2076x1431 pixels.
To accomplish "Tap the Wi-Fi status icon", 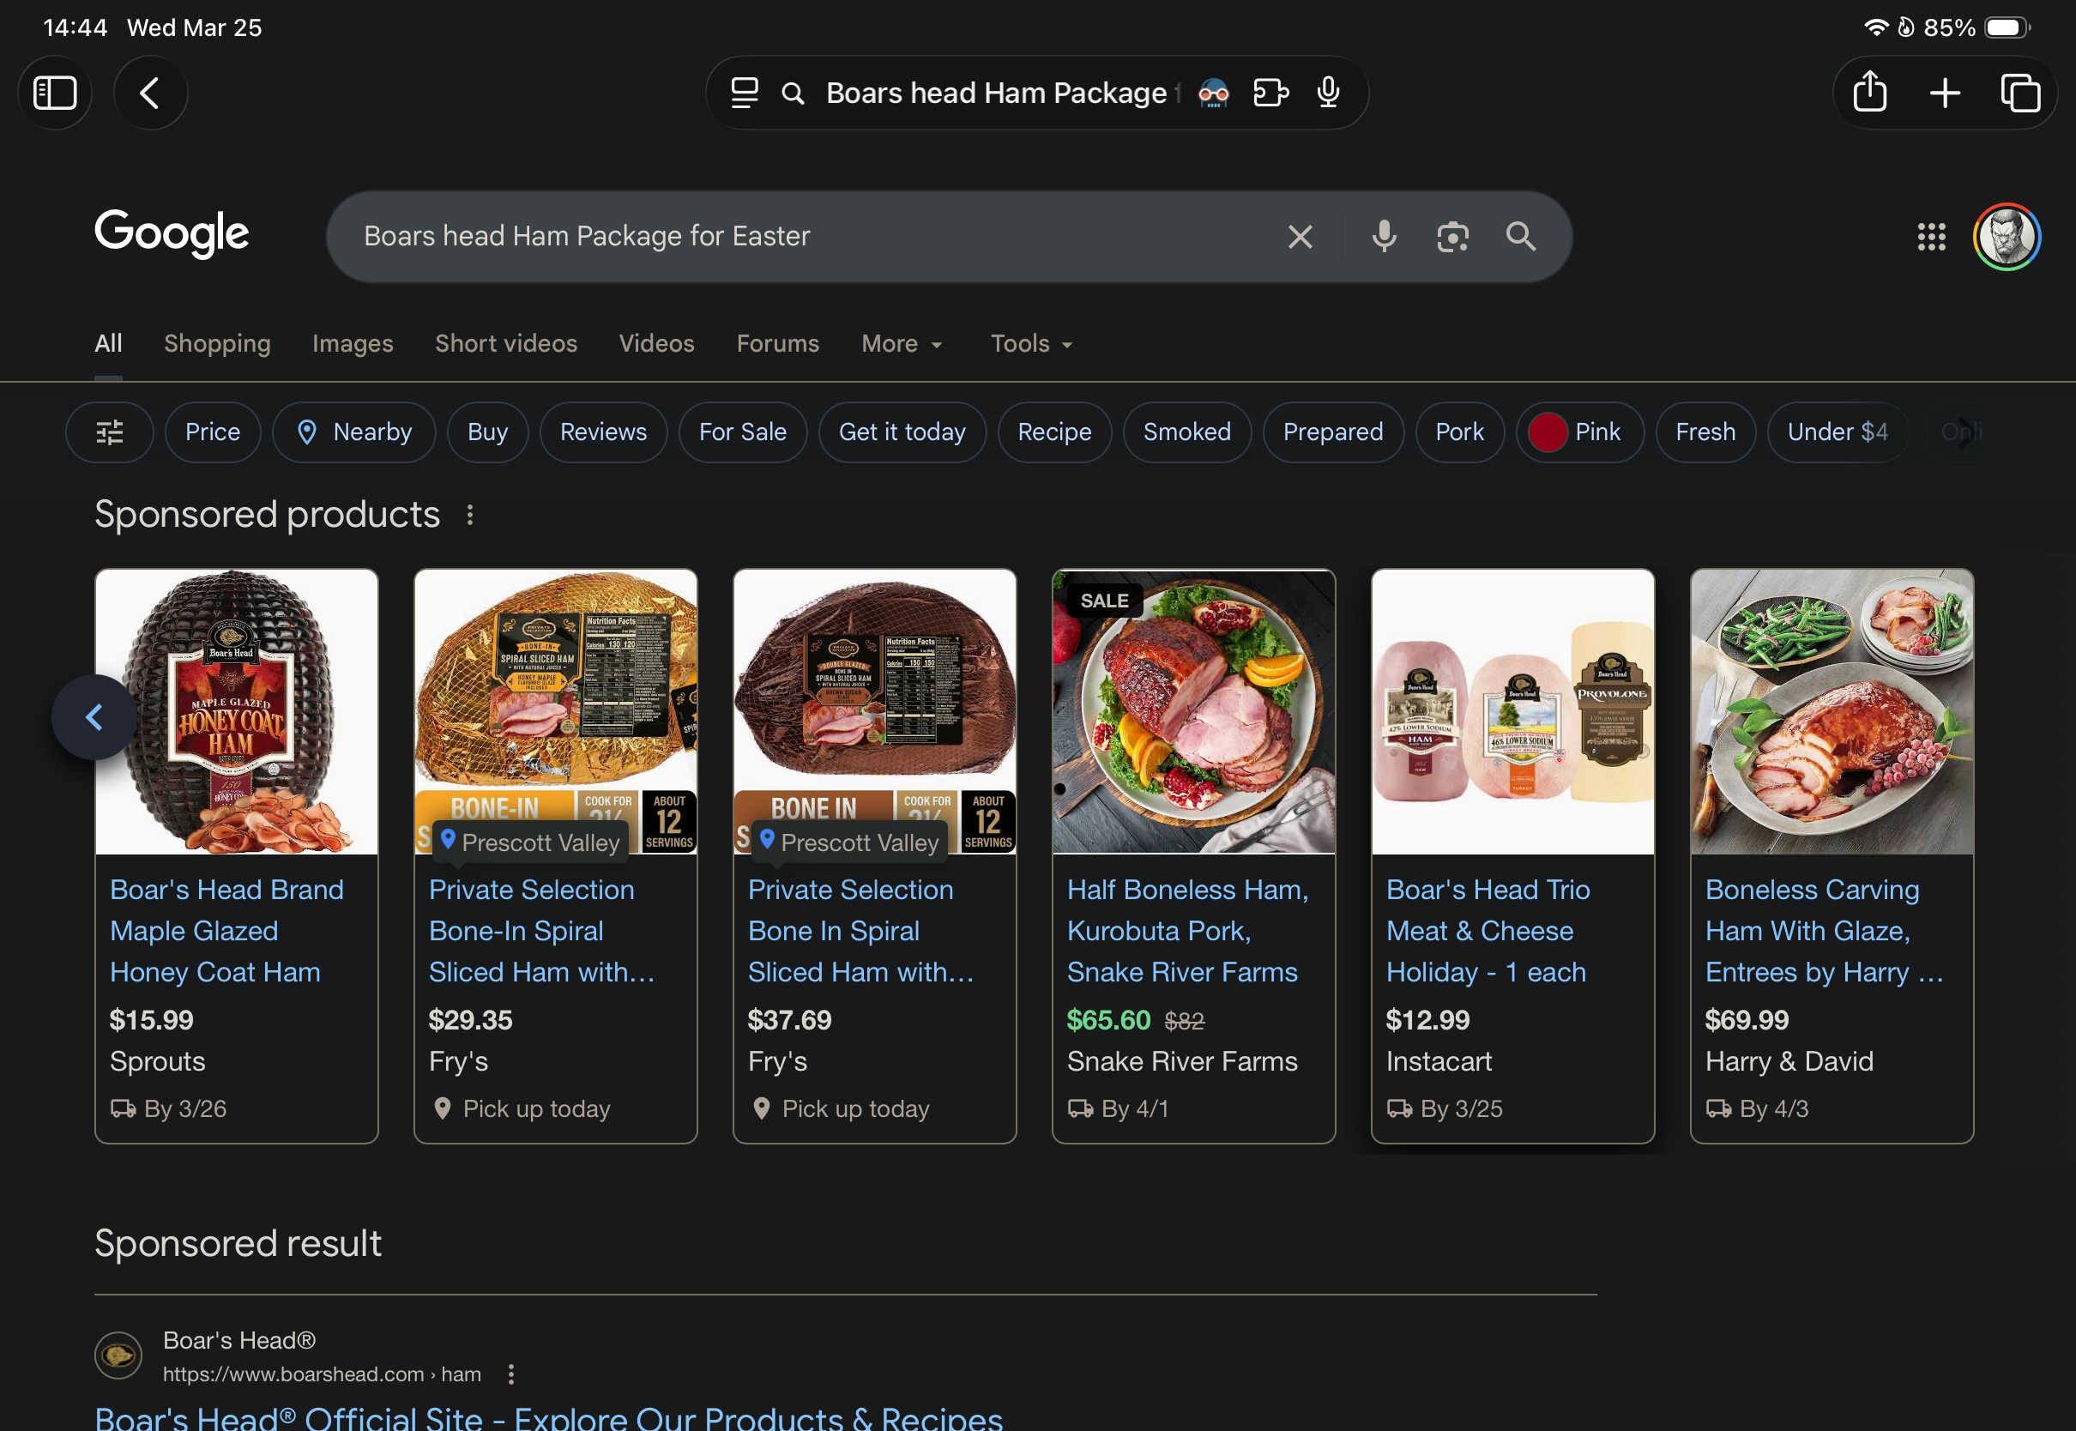I will tap(1874, 27).
